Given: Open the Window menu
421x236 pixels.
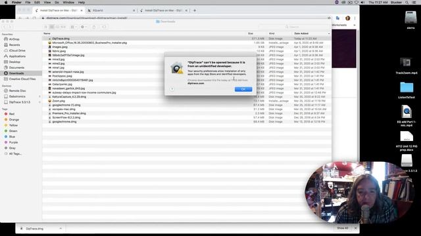Looking at the screenshot, I should [68, 3].
